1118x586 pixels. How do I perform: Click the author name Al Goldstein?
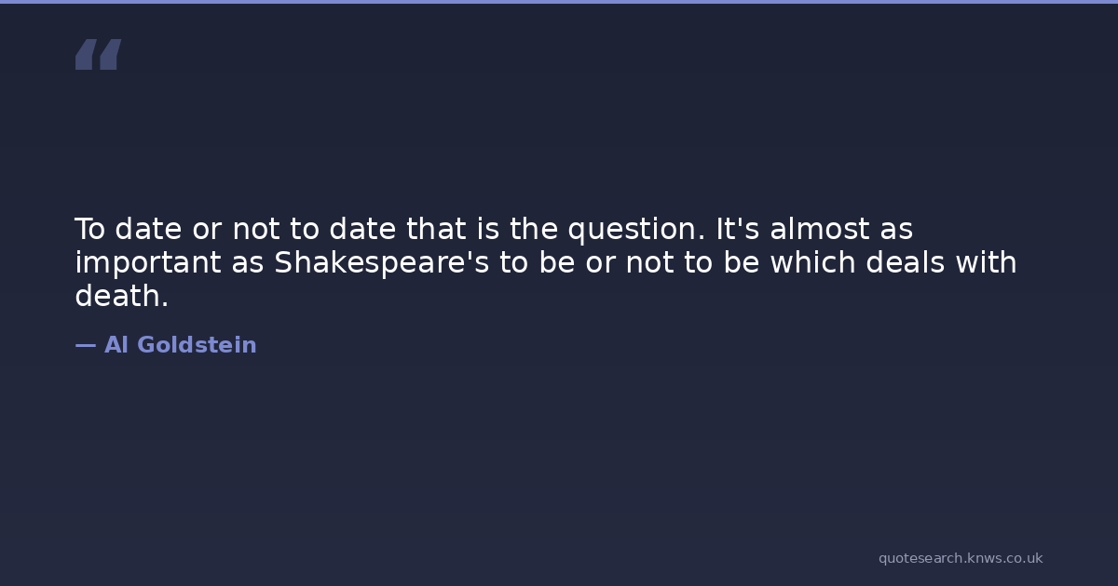(x=180, y=346)
